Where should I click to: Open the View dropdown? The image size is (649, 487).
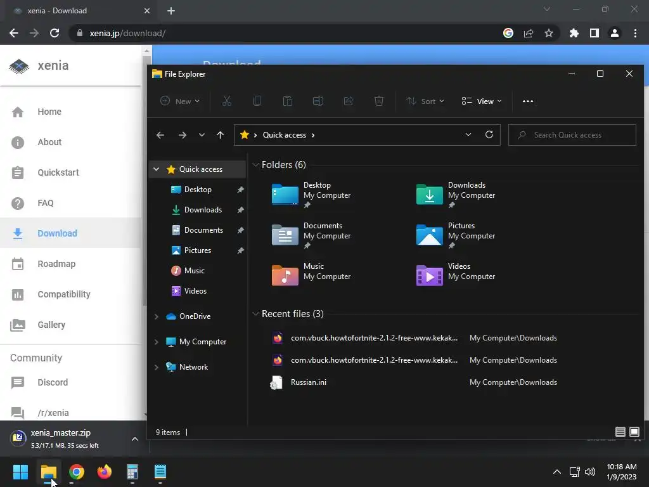(482, 101)
